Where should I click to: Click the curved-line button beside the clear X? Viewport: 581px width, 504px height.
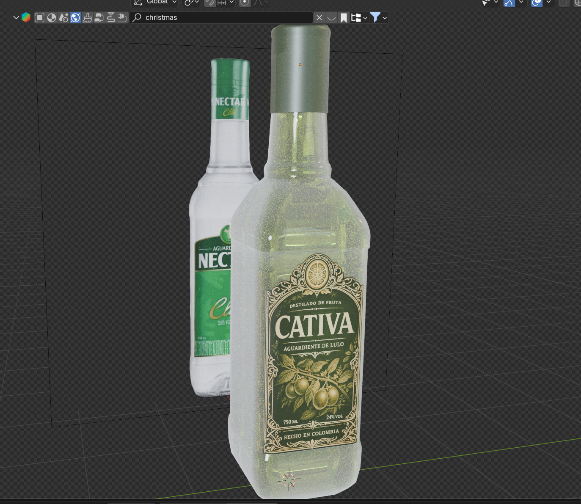331,18
